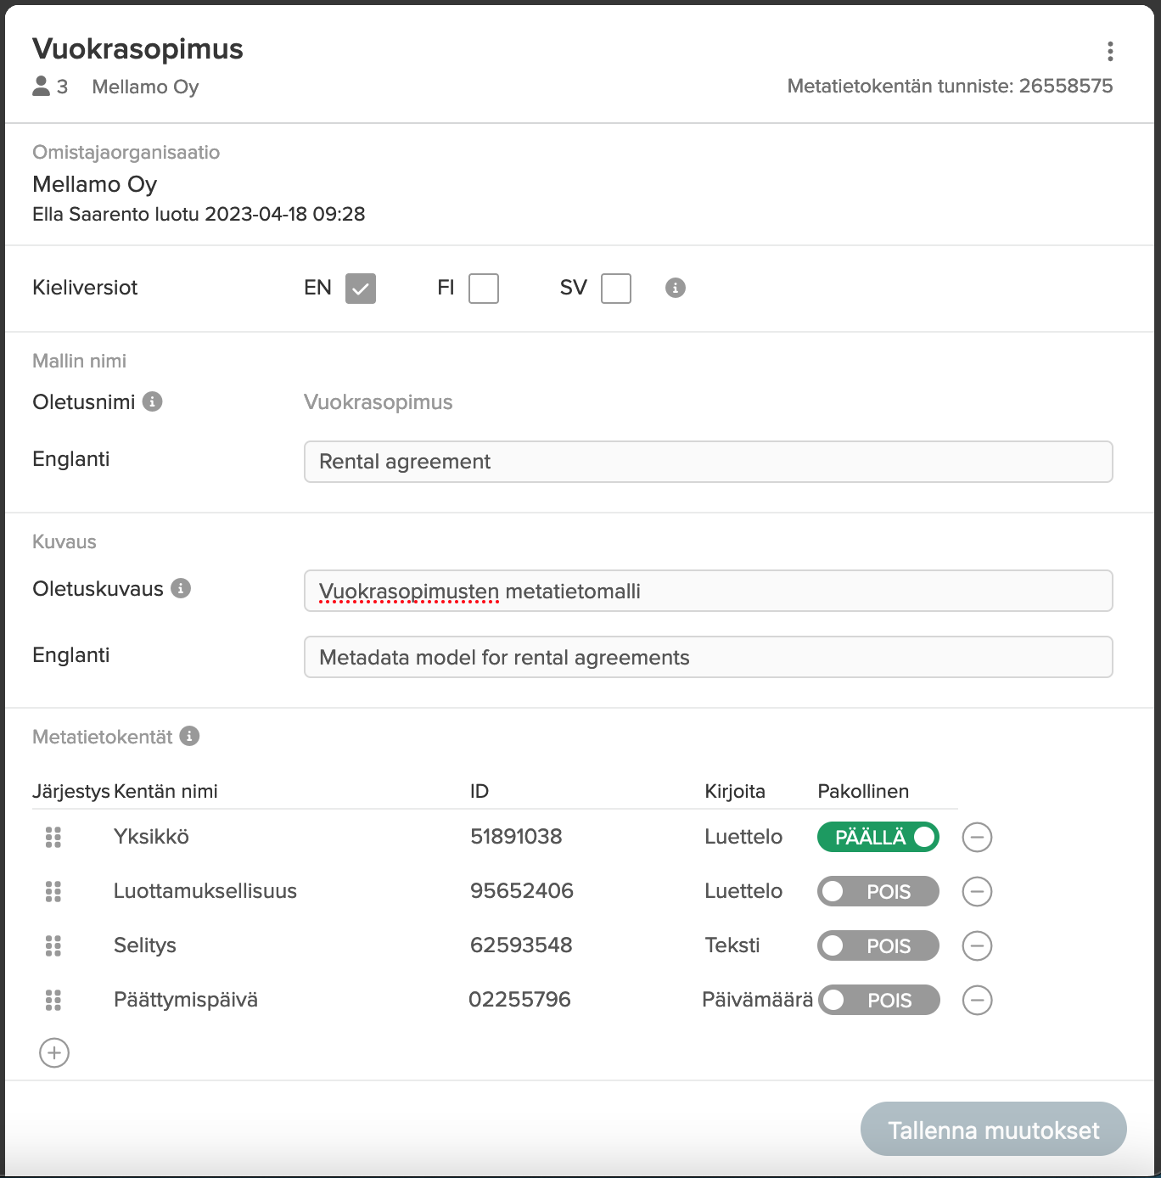Image resolution: width=1161 pixels, height=1178 pixels.
Task: Remove the Päättymispäivä field with minus icon
Action: click(978, 1001)
